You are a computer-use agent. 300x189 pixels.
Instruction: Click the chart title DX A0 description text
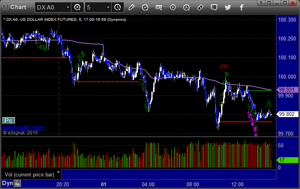[66, 20]
